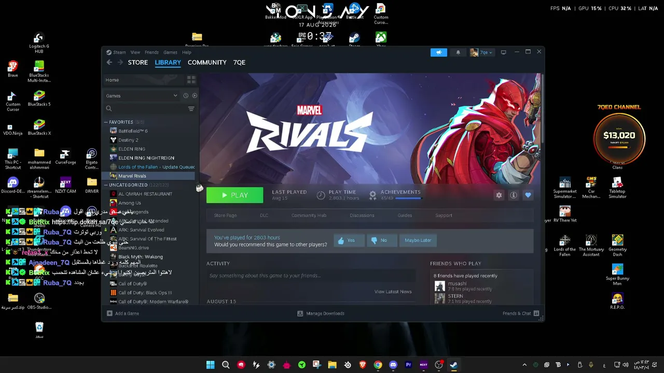Show hidden system tray icons
Image resolution: width=664 pixels, height=373 pixels.
tap(524, 365)
